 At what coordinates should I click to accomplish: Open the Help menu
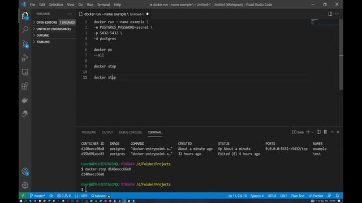pyautogui.click(x=117, y=5)
